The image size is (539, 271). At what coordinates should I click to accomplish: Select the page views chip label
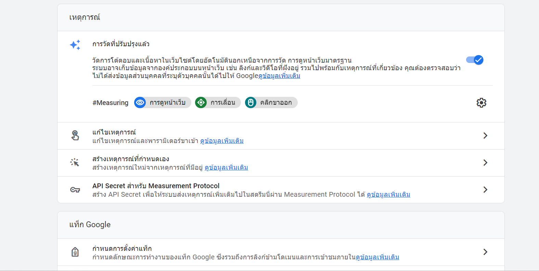167,103
